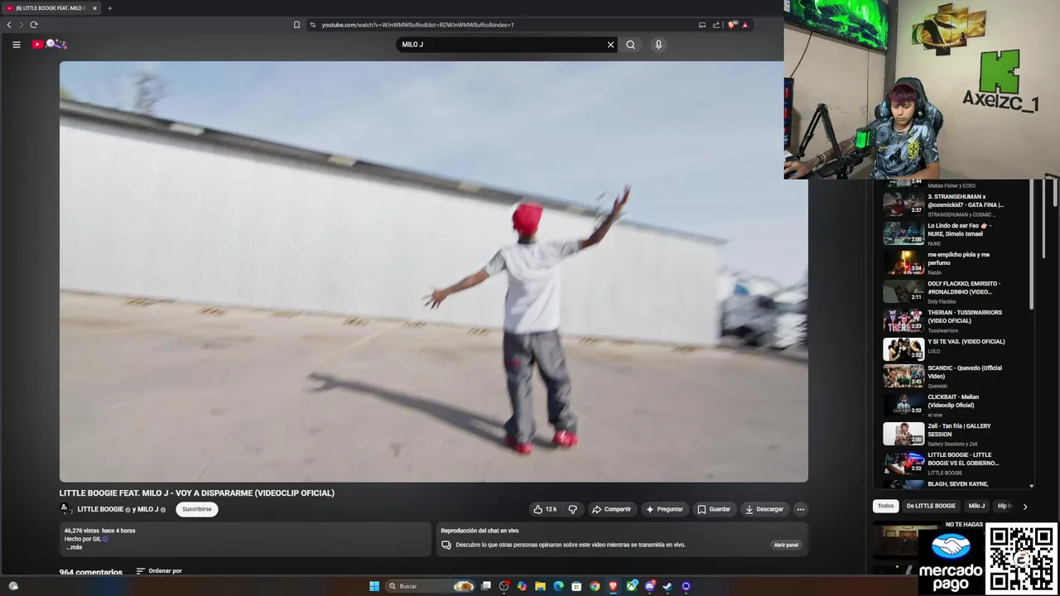
Task: Open a new browser tab
Action: coord(109,8)
